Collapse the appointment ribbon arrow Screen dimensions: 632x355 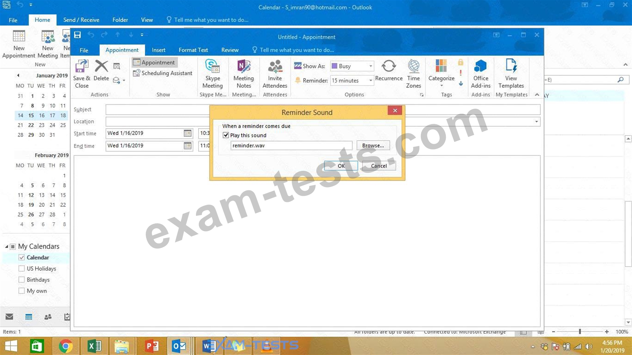pyautogui.click(x=537, y=95)
